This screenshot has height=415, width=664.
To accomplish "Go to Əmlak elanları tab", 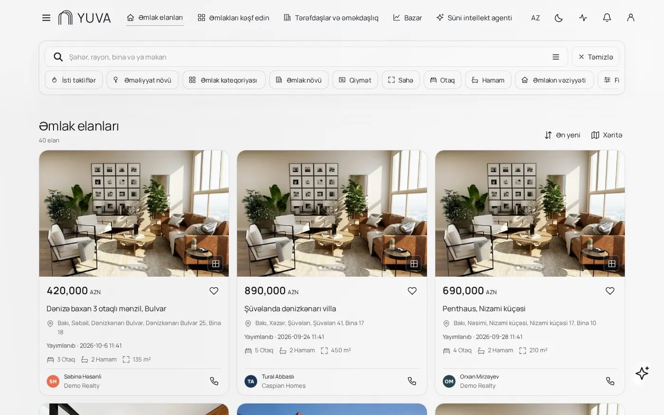I will (155, 18).
